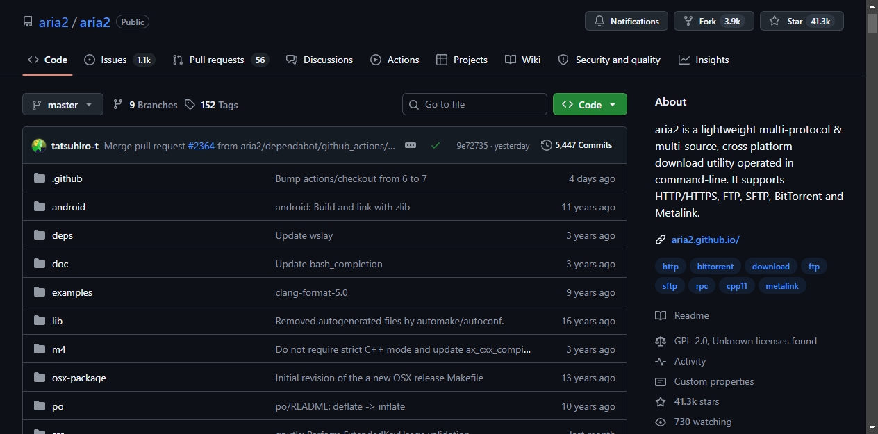The height and width of the screenshot is (434, 878).
Task: Select the bittorrent topic tag
Action: point(715,267)
